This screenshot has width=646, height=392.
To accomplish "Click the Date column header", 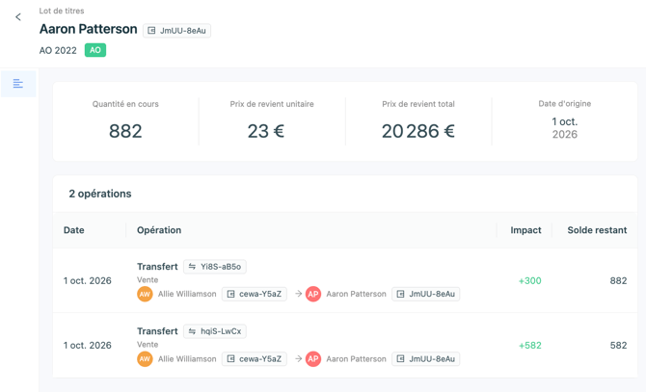I will click(x=73, y=230).
